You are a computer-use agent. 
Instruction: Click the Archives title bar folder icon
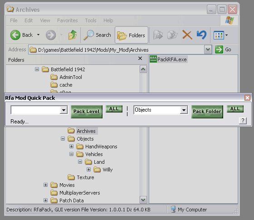(10, 10)
